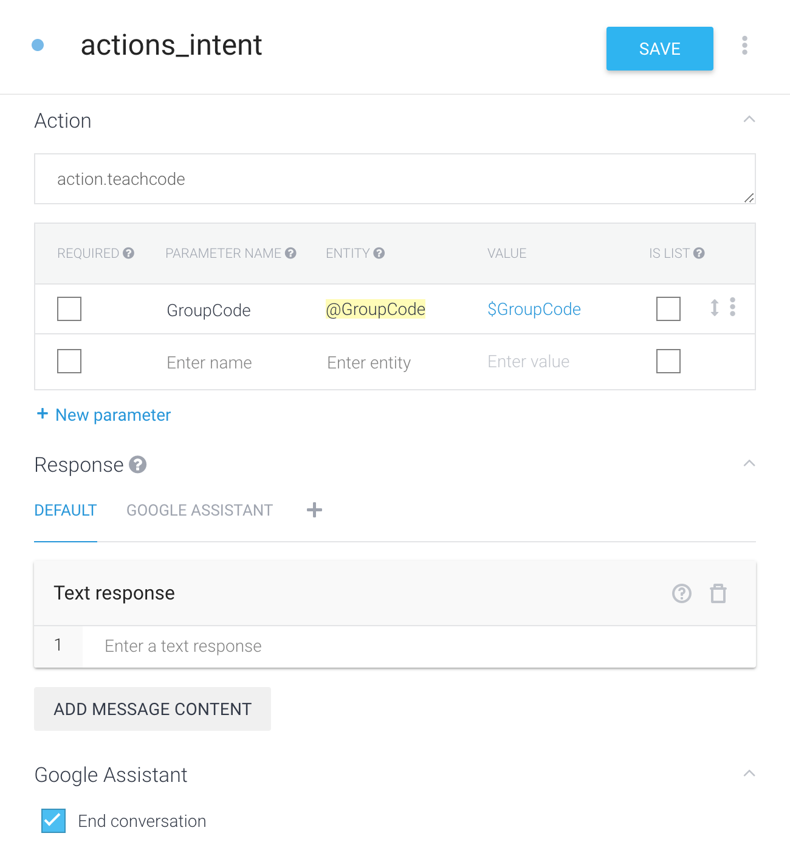Mark the GroupCode parameter as required

click(69, 309)
